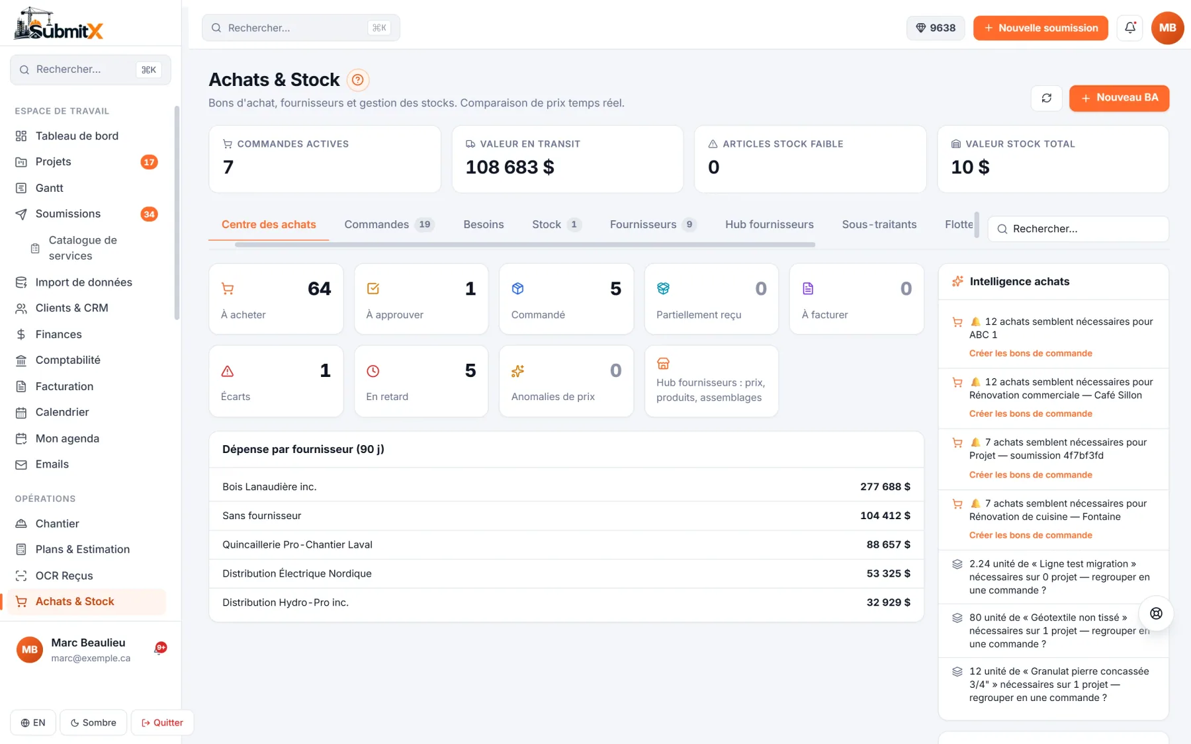Open Tableau de bord in sidebar
The width and height of the screenshot is (1191, 744).
(87, 136)
